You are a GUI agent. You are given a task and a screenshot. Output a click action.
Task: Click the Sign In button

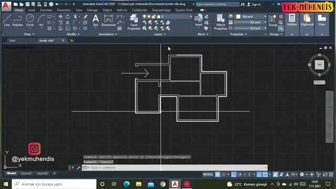coord(254,4)
